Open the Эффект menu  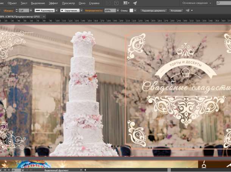click(x=53, y=3)
